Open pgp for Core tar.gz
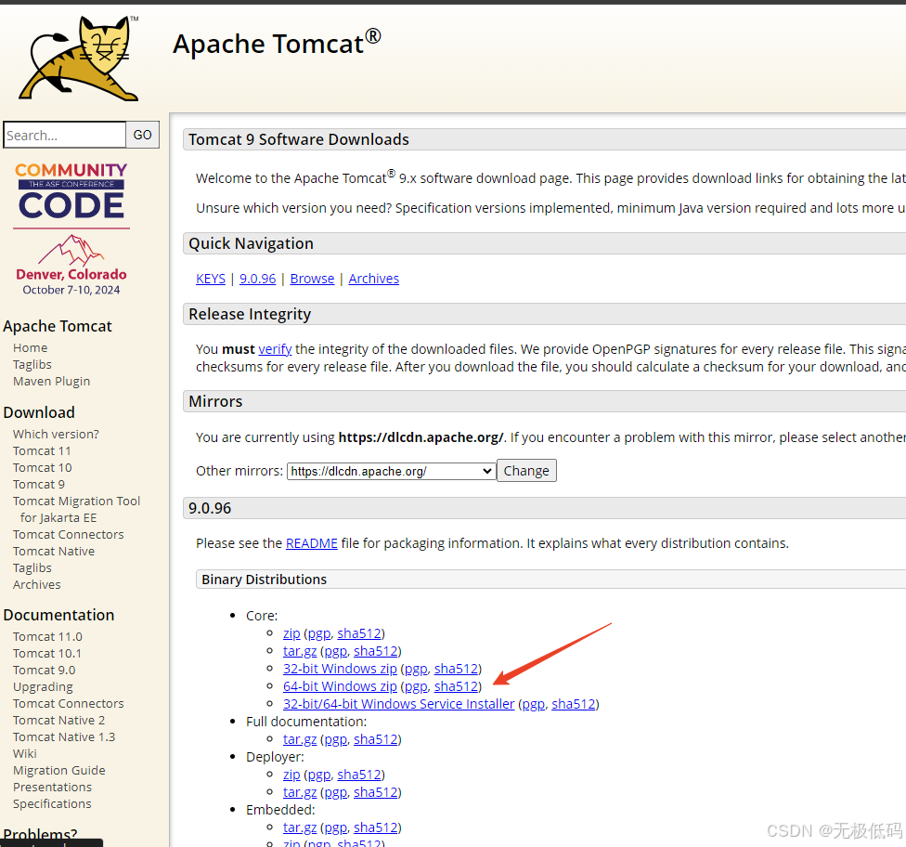 tap(336, 652)
